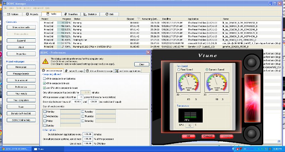Sort tasks by the Elapsed column header

pyautogui.click(x=130, y=18)
